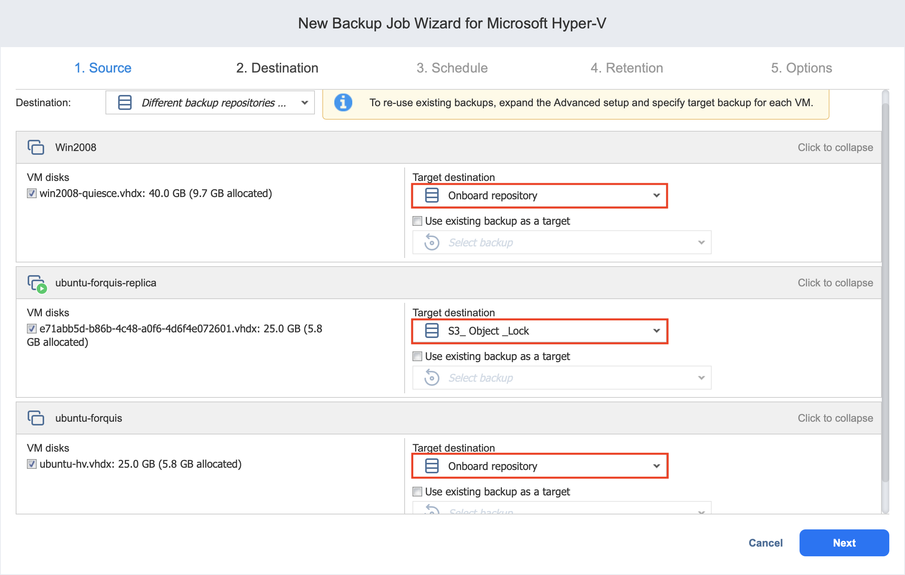
Task: Go to the 1. Source step
Action: pyautogui.click(x=103, y=68)
